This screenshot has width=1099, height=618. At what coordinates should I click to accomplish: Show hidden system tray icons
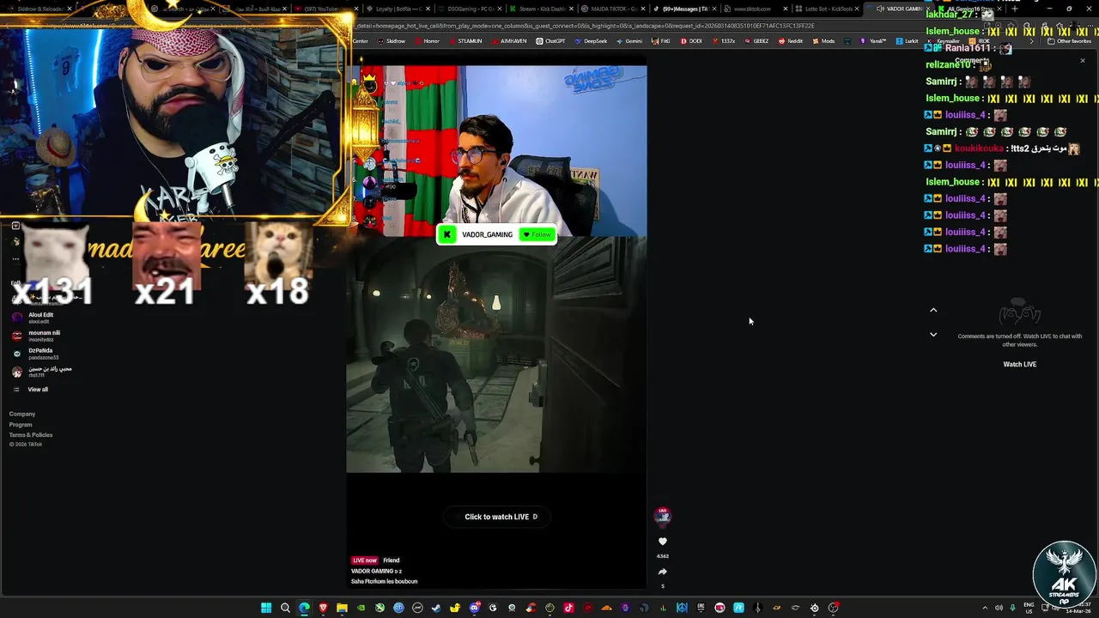(985, 608)
